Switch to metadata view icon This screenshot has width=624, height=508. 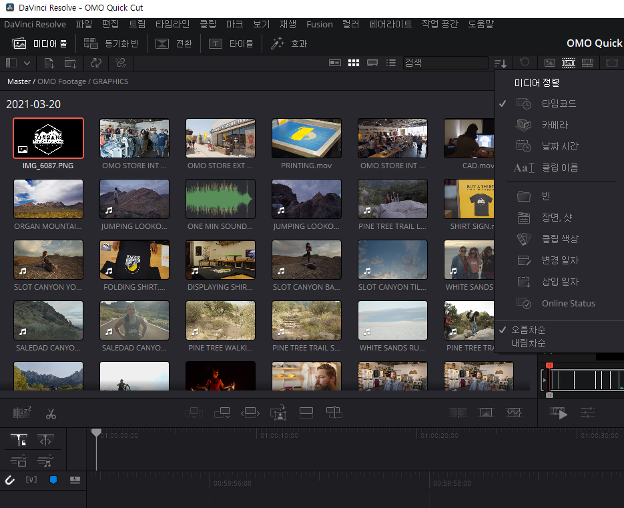click(334, 63)
